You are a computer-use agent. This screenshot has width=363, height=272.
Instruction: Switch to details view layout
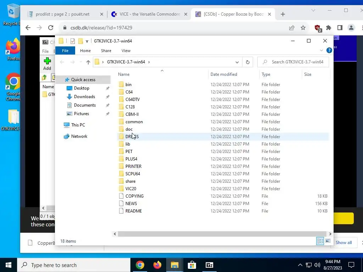(320, 241)
